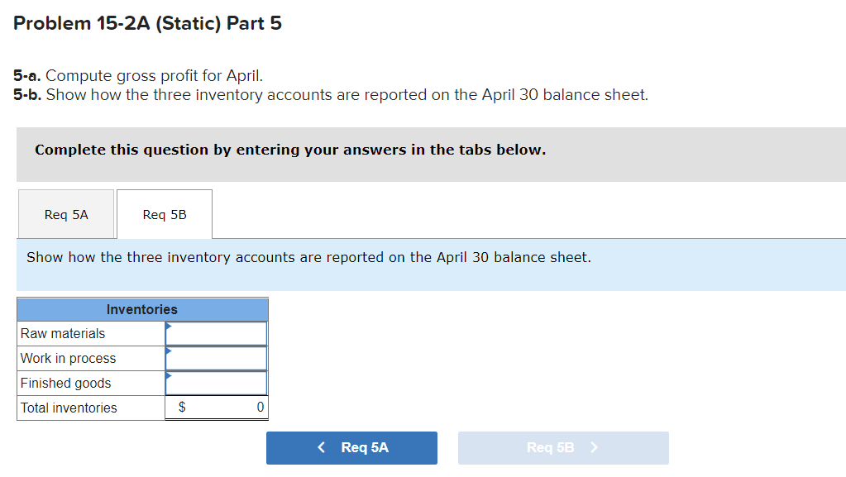This screenshot has width=846, height=477.
Task: Select the Req 5B tab
Action: click(x=165, y=214)
